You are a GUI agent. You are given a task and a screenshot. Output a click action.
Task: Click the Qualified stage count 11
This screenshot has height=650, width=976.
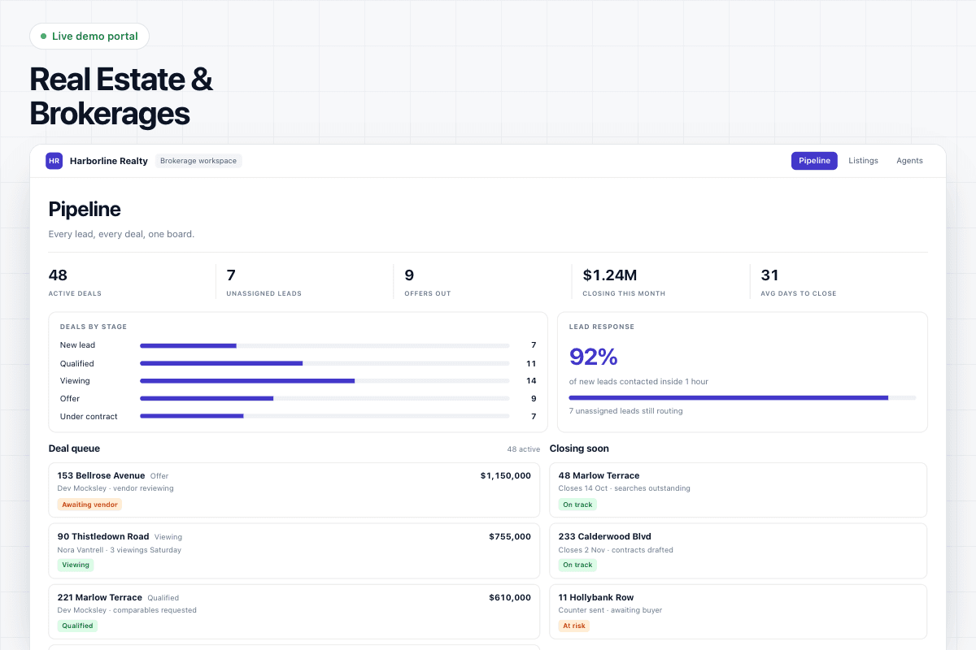pos(531,363)
